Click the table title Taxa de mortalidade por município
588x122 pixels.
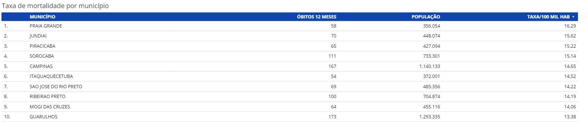55,6
